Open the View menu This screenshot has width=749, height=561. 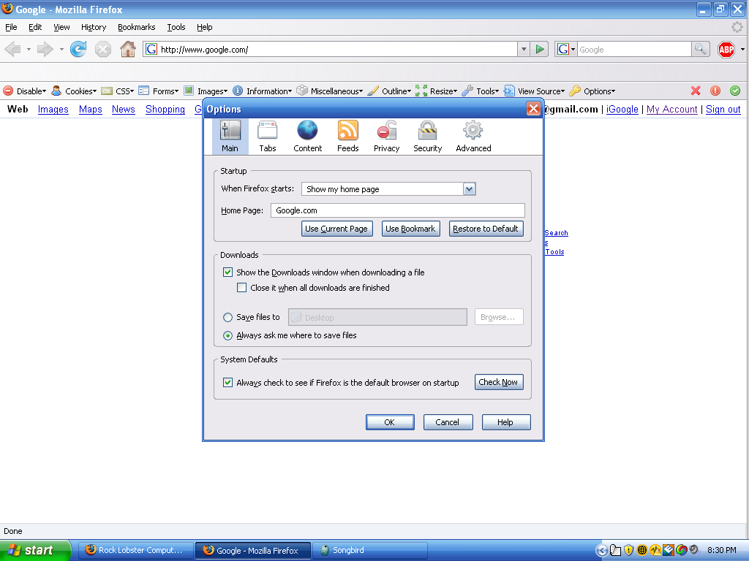(61, 27)
